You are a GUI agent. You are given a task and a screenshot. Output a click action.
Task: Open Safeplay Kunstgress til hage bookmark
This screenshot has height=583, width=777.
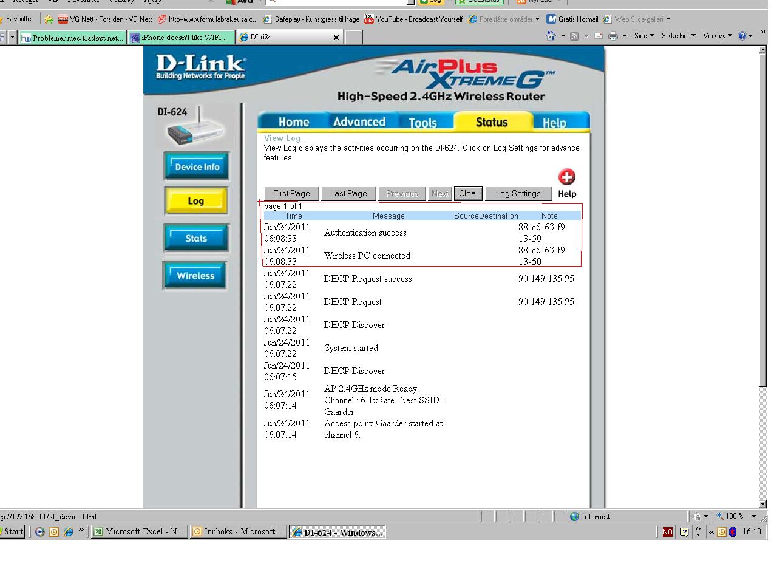pyautogui.click(x=311, y=19)
